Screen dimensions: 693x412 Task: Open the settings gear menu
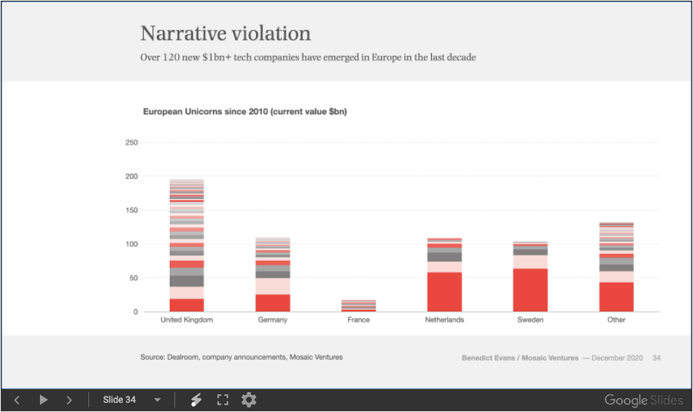point(249,400)
